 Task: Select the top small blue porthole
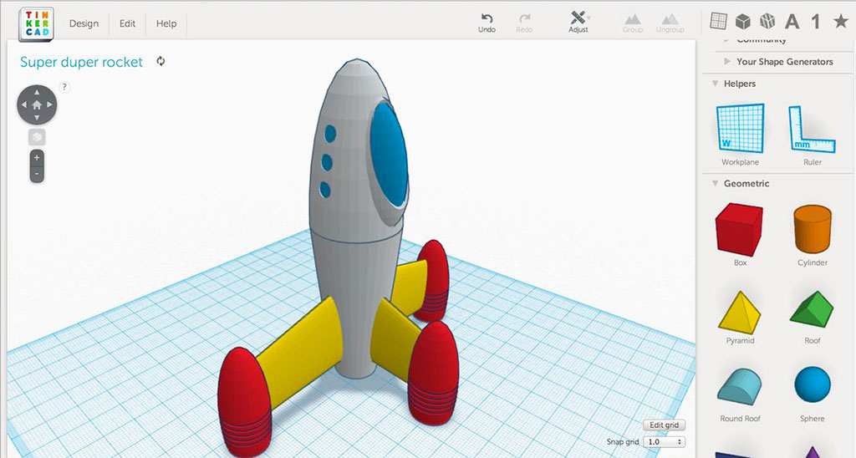[x=329, y=133]
